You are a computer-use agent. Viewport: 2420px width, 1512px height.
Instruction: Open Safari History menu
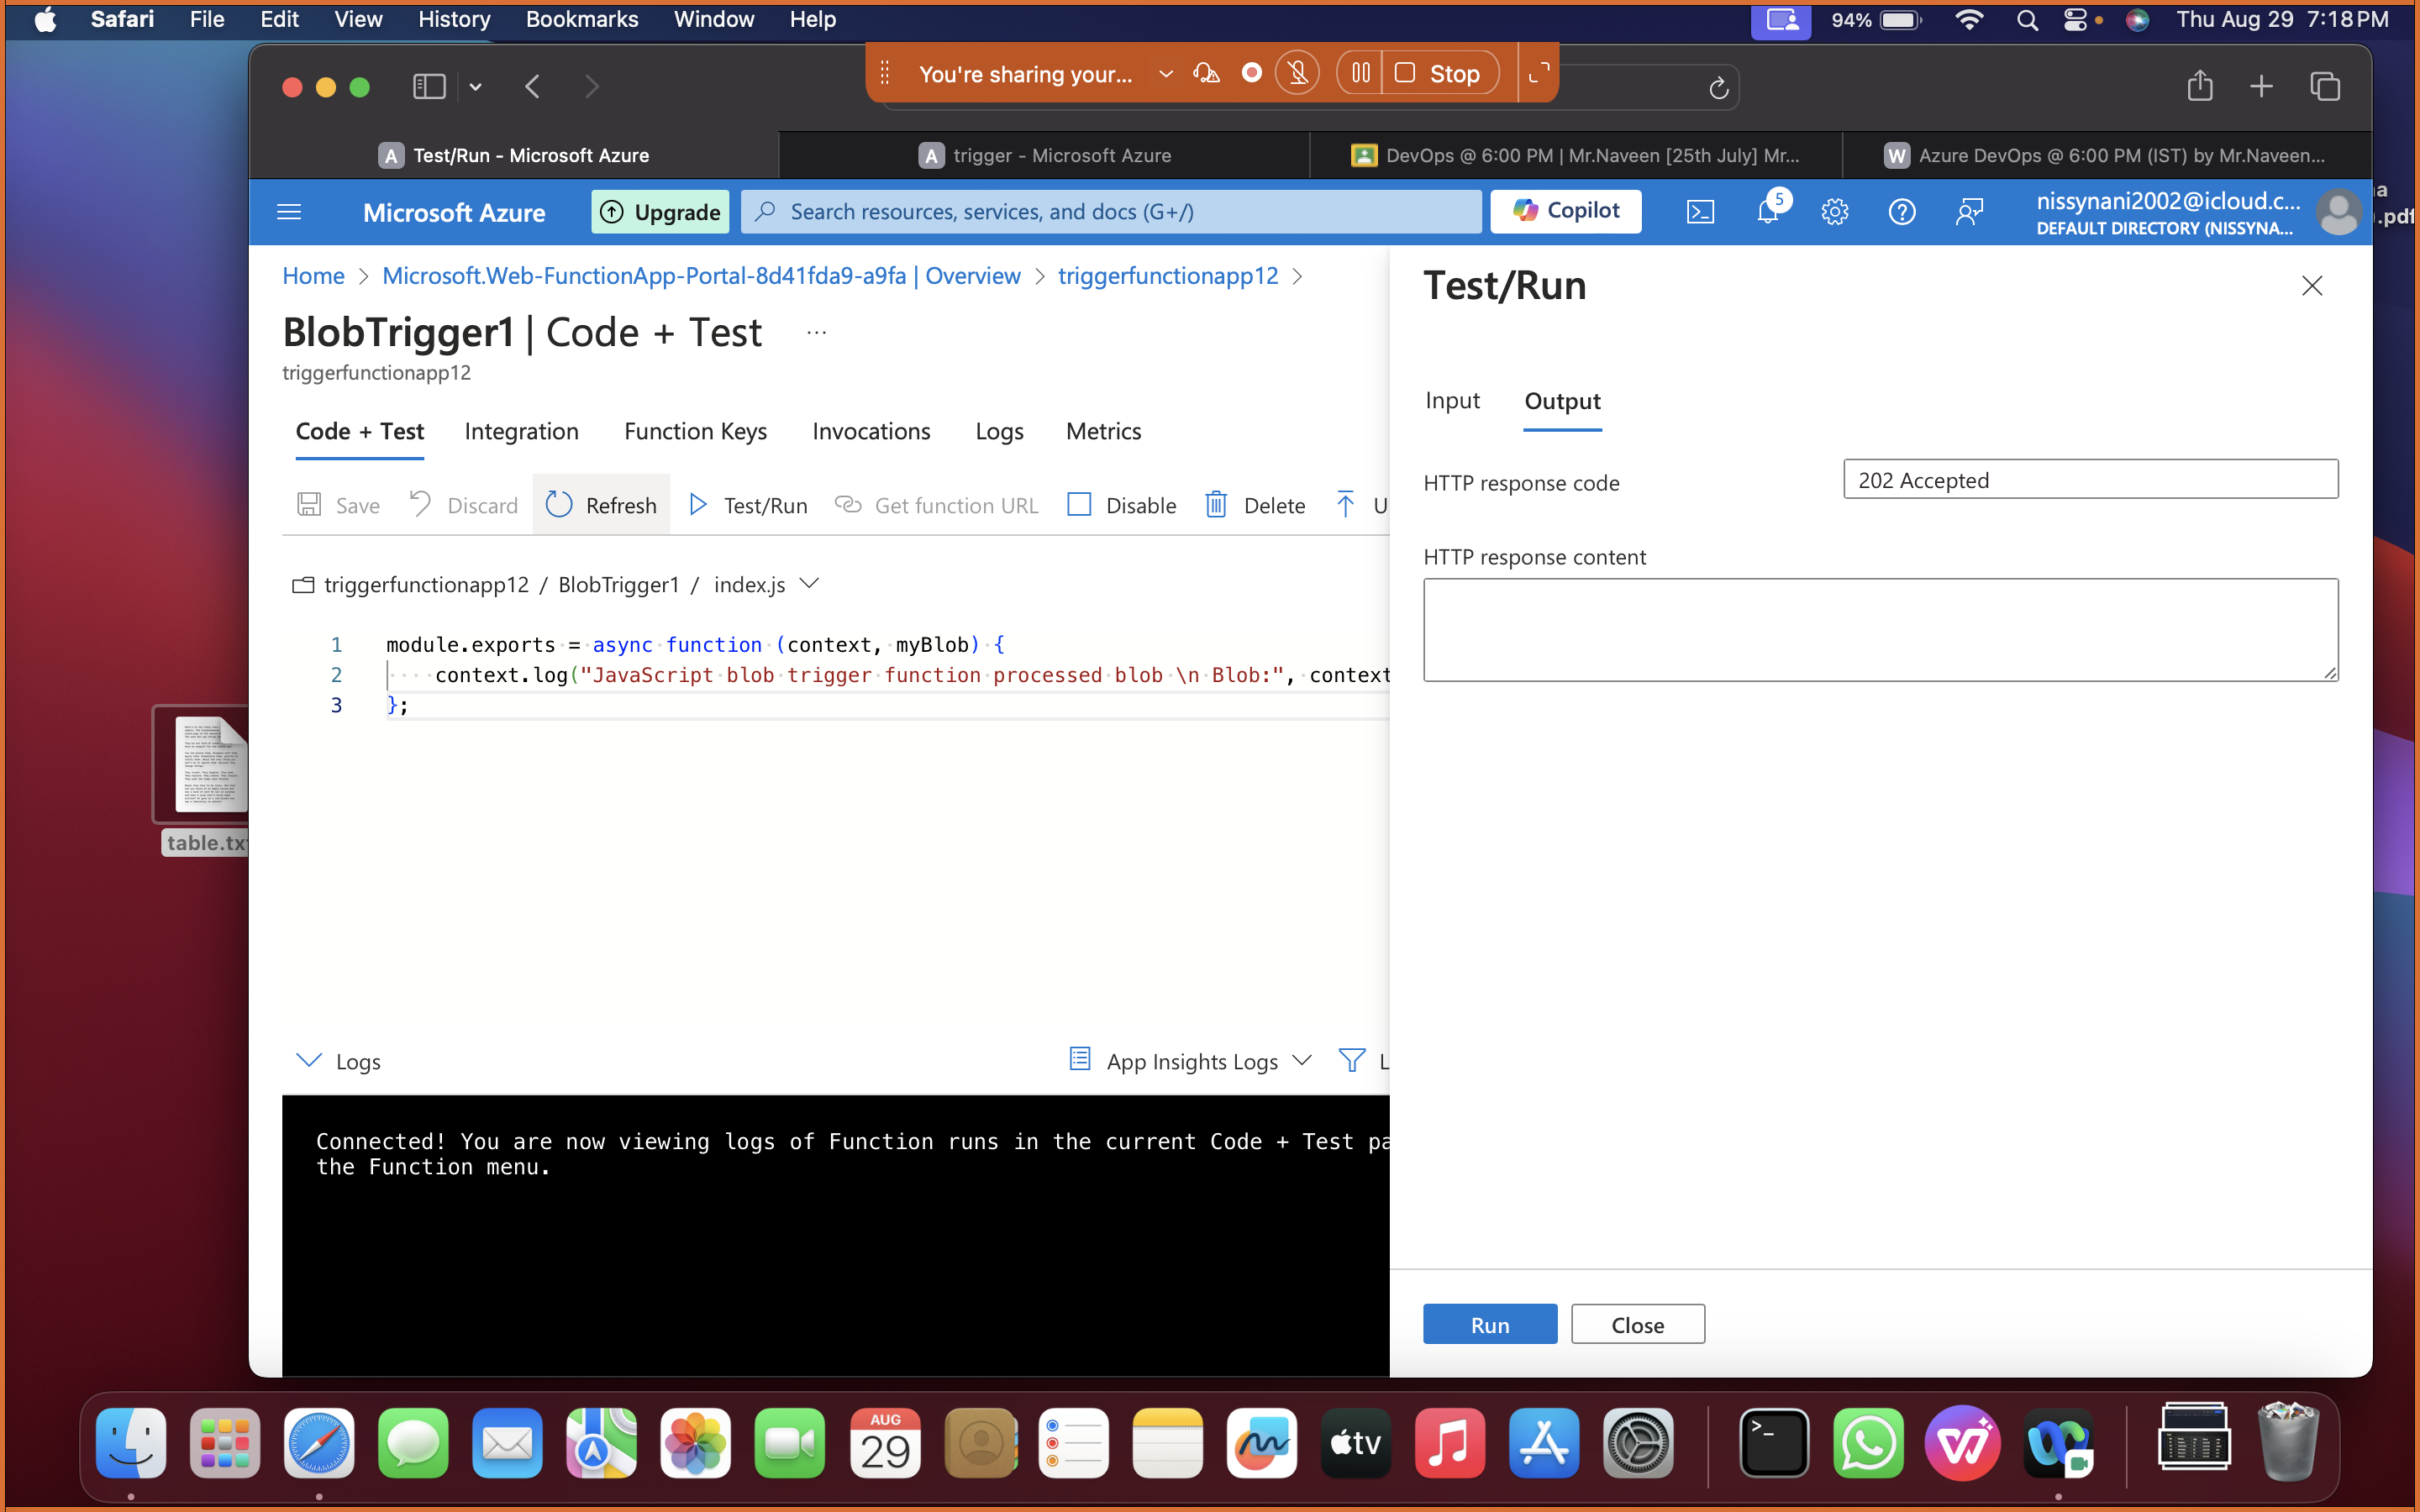coord(454,19)
